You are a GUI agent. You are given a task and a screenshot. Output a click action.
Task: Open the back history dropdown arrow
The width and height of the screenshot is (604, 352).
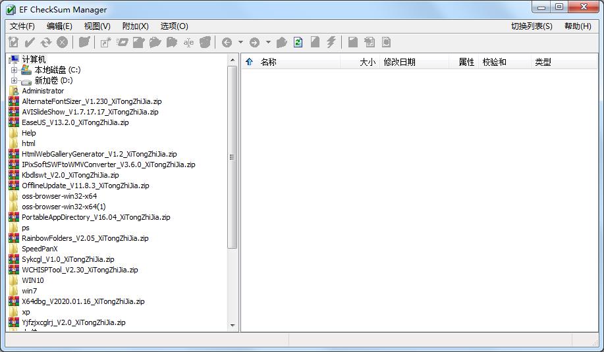(240, 42)
